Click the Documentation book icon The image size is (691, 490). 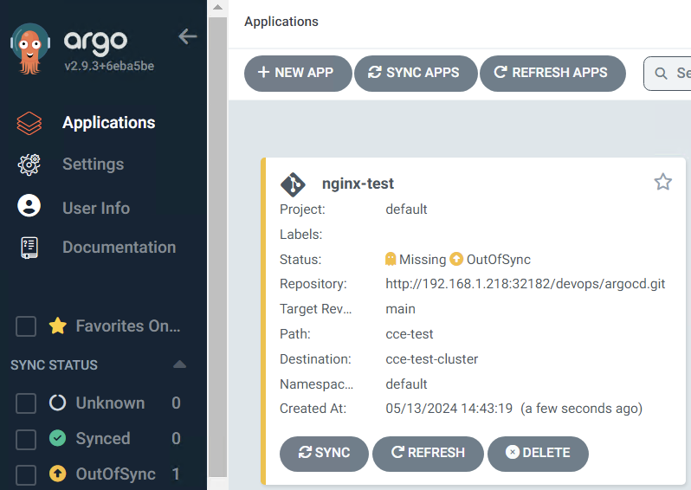click(29, 248)
